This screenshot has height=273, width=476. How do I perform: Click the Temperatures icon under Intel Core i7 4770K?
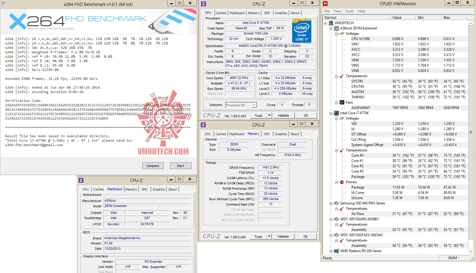click(x=342, y=150)
